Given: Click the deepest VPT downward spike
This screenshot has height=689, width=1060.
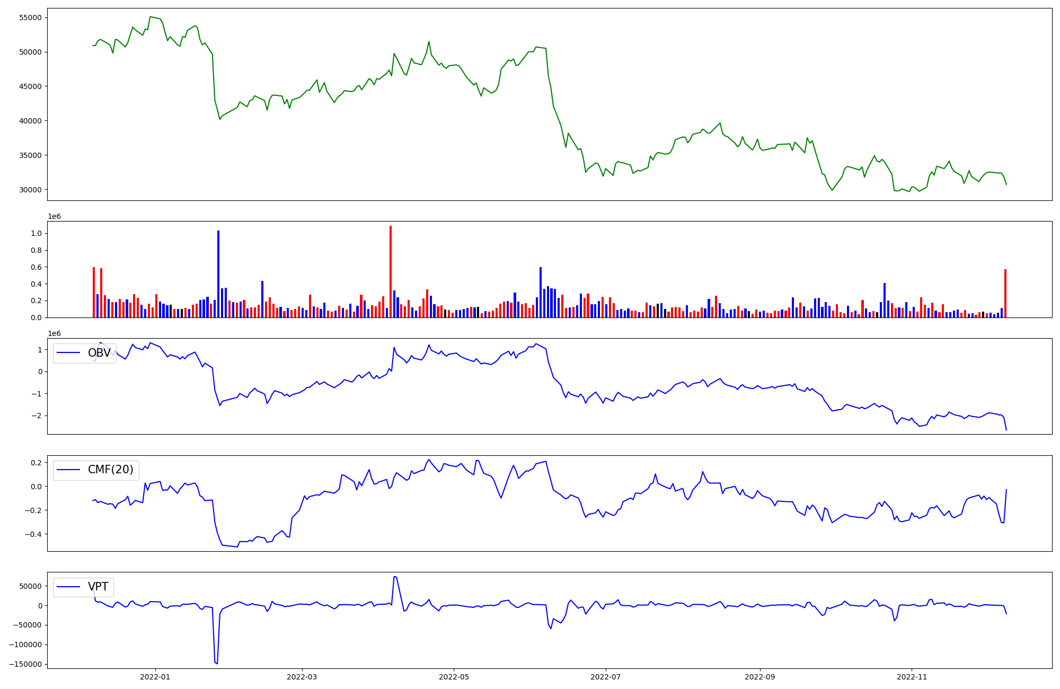Looking at the screenshot, I should click(217, 662).
